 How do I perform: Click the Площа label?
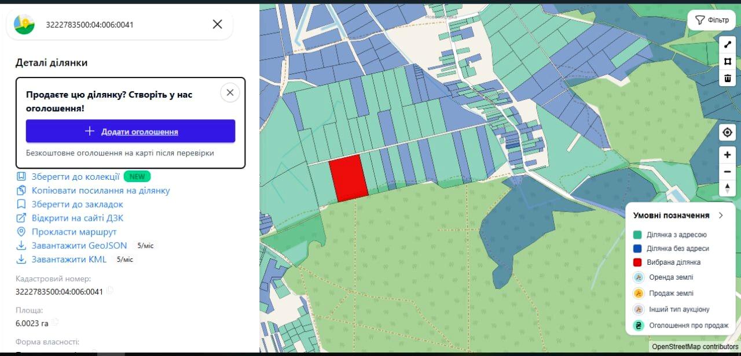[30, 310]
